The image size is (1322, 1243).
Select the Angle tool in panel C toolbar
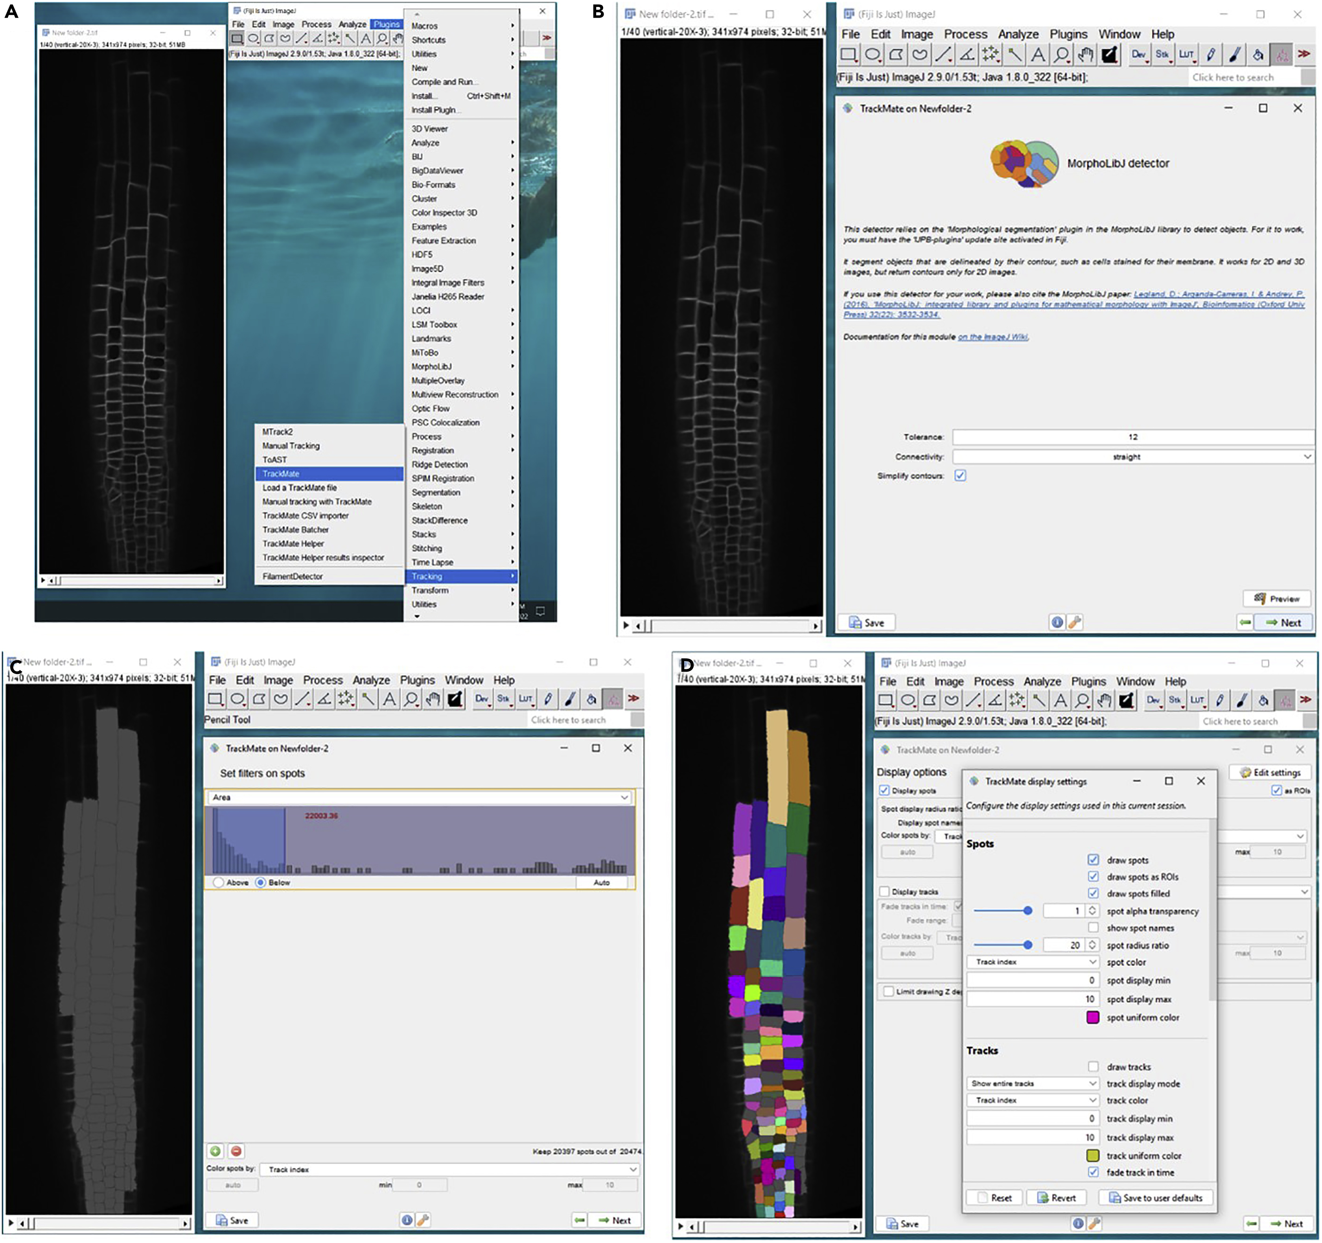(x=324, y=698)
